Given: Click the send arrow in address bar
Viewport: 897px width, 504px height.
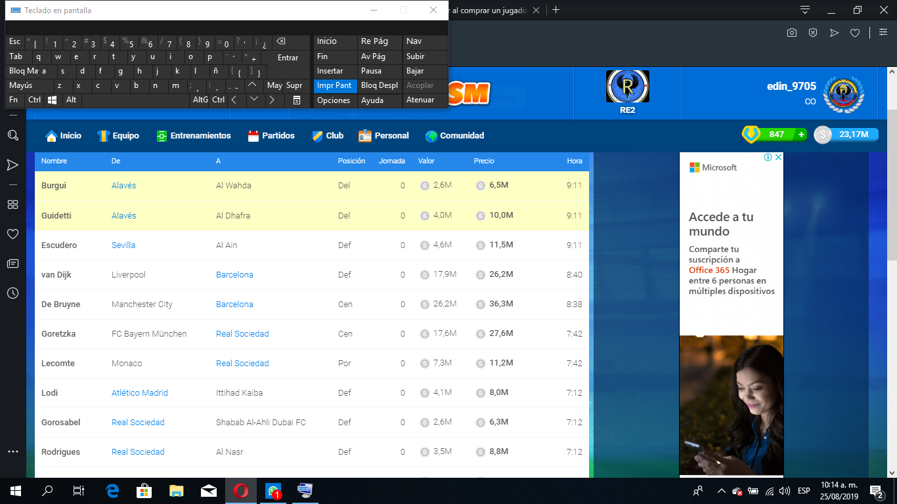Looking at the screenshot, I should coord(834,33).
